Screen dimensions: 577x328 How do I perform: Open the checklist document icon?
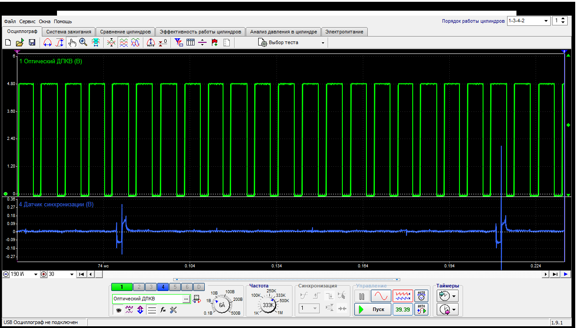click(x=226, y=42)
